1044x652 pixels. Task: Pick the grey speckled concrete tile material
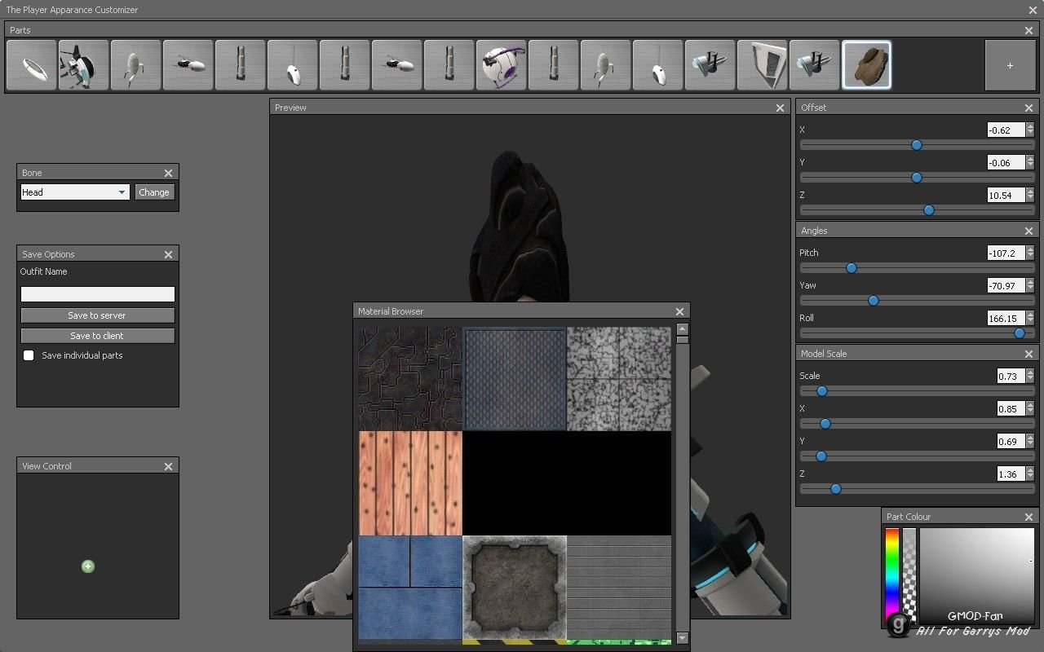coord(619,379)
